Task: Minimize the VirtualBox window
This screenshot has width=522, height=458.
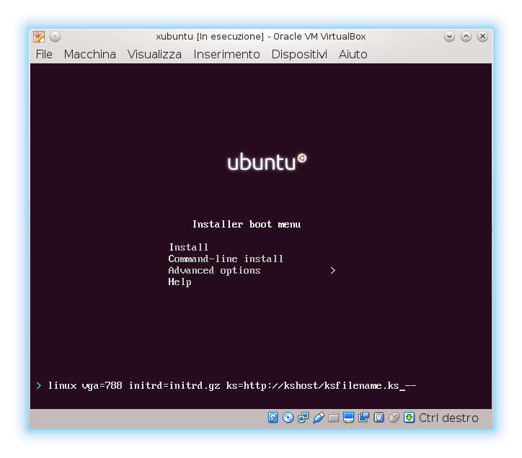Action: (x=449, y=36)
